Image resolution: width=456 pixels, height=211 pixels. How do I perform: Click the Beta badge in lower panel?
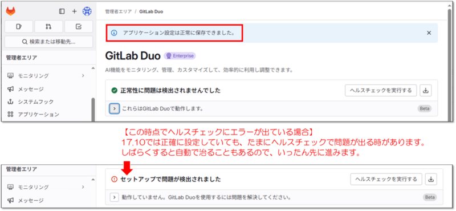[x=430, y=197]
